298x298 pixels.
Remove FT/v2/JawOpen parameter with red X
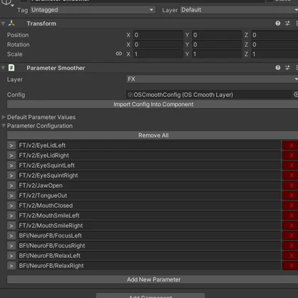[x=290, y=185]
